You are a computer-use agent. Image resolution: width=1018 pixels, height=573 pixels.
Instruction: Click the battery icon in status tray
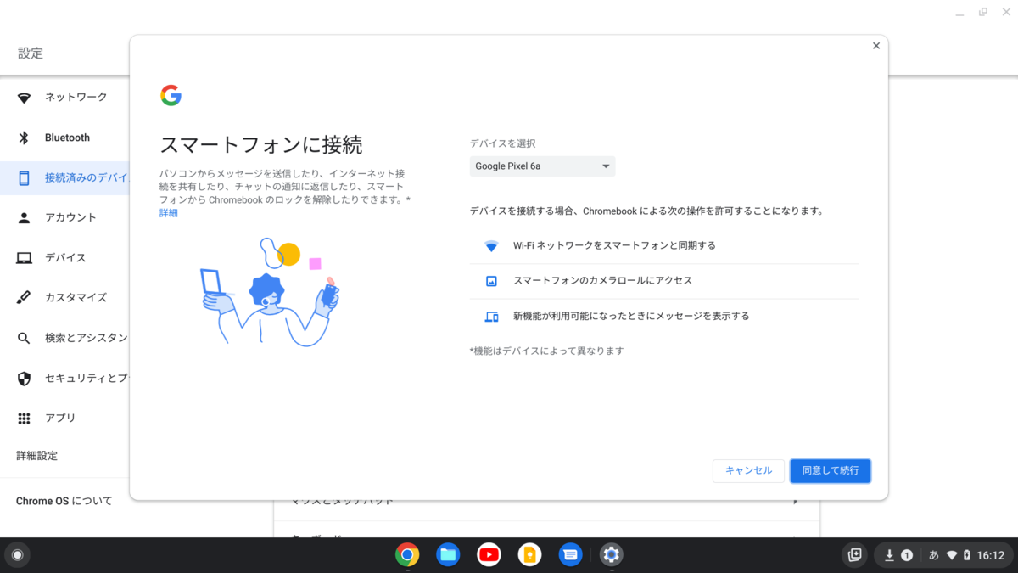coord(966,555)
